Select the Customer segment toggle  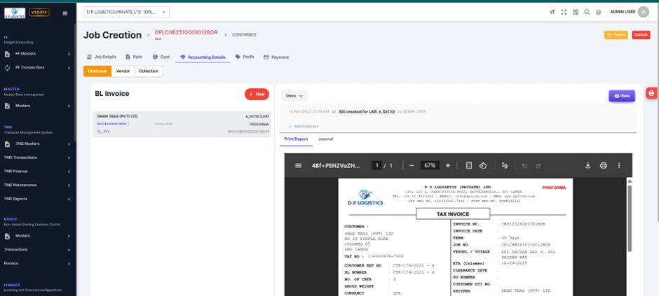tap(97, 71)
